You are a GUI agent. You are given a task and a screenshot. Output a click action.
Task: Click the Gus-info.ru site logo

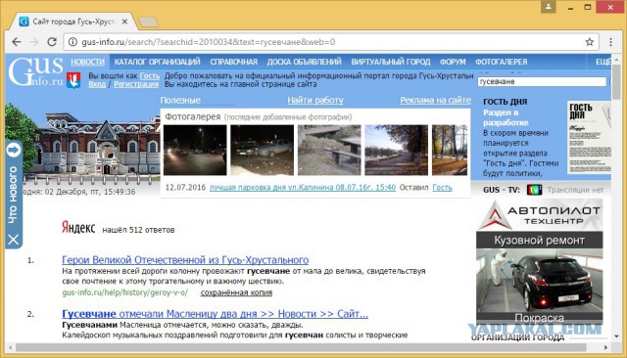coord(36,71)
